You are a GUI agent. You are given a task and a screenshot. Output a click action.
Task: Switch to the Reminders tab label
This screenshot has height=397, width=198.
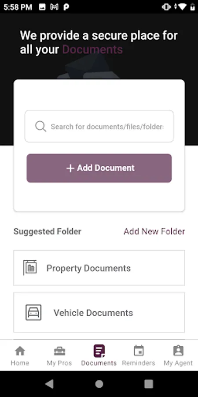click(x=139, y=363)
